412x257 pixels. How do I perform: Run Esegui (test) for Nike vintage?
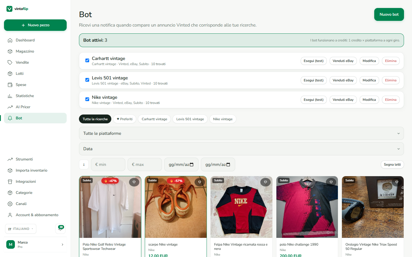coord(314,100)
